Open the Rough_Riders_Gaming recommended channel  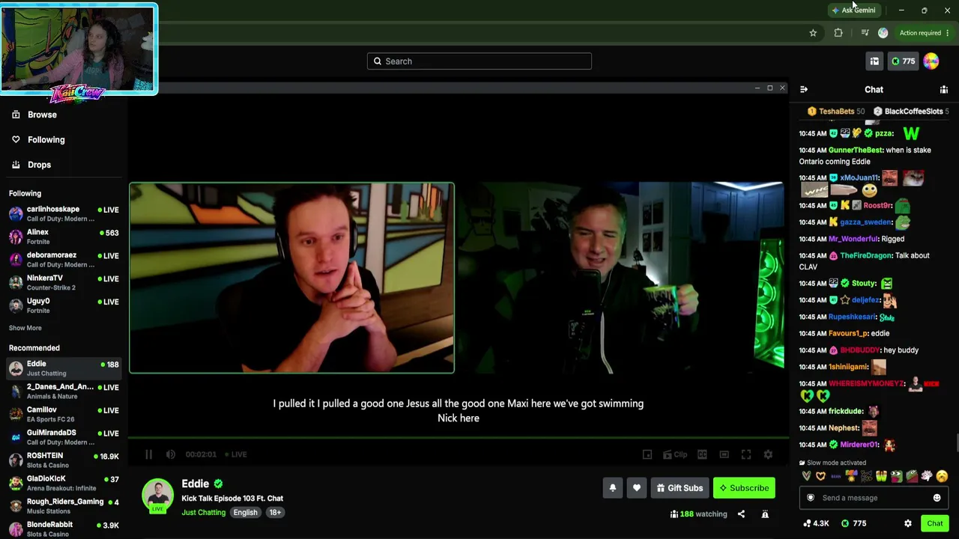tap(64, 506)
